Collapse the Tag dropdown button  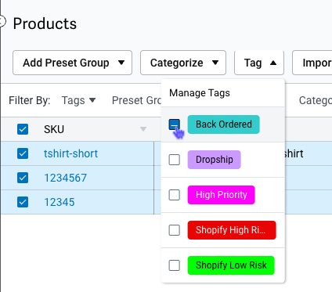point(259,63)
